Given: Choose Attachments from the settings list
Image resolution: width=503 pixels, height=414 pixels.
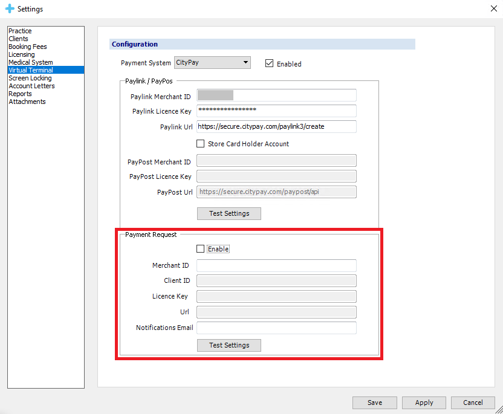Looking at the screenshot, I should [x=27, y=102].
